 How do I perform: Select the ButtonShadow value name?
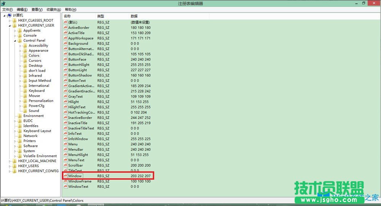pos(80,75)
